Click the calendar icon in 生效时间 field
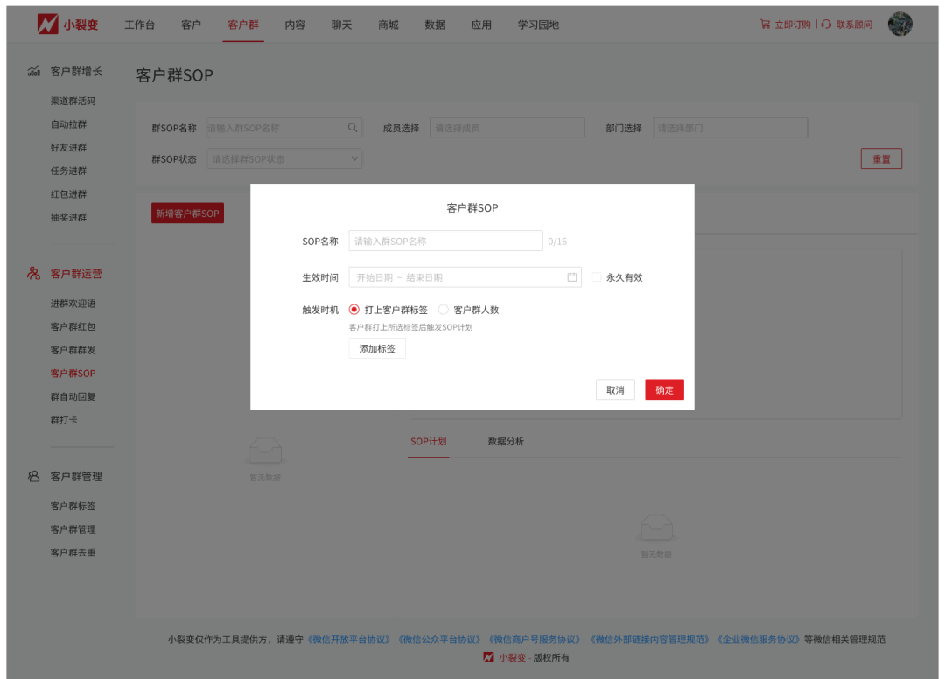 pos(572,277)
